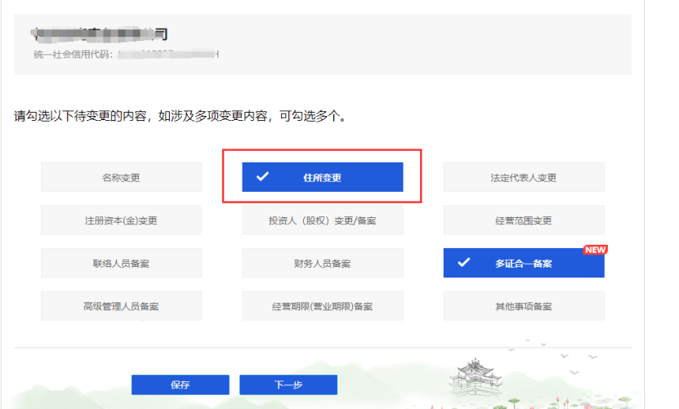Screen dimensions: 679x409
Task: Select the 财务人员备案 option
Action: coord(323,263)
